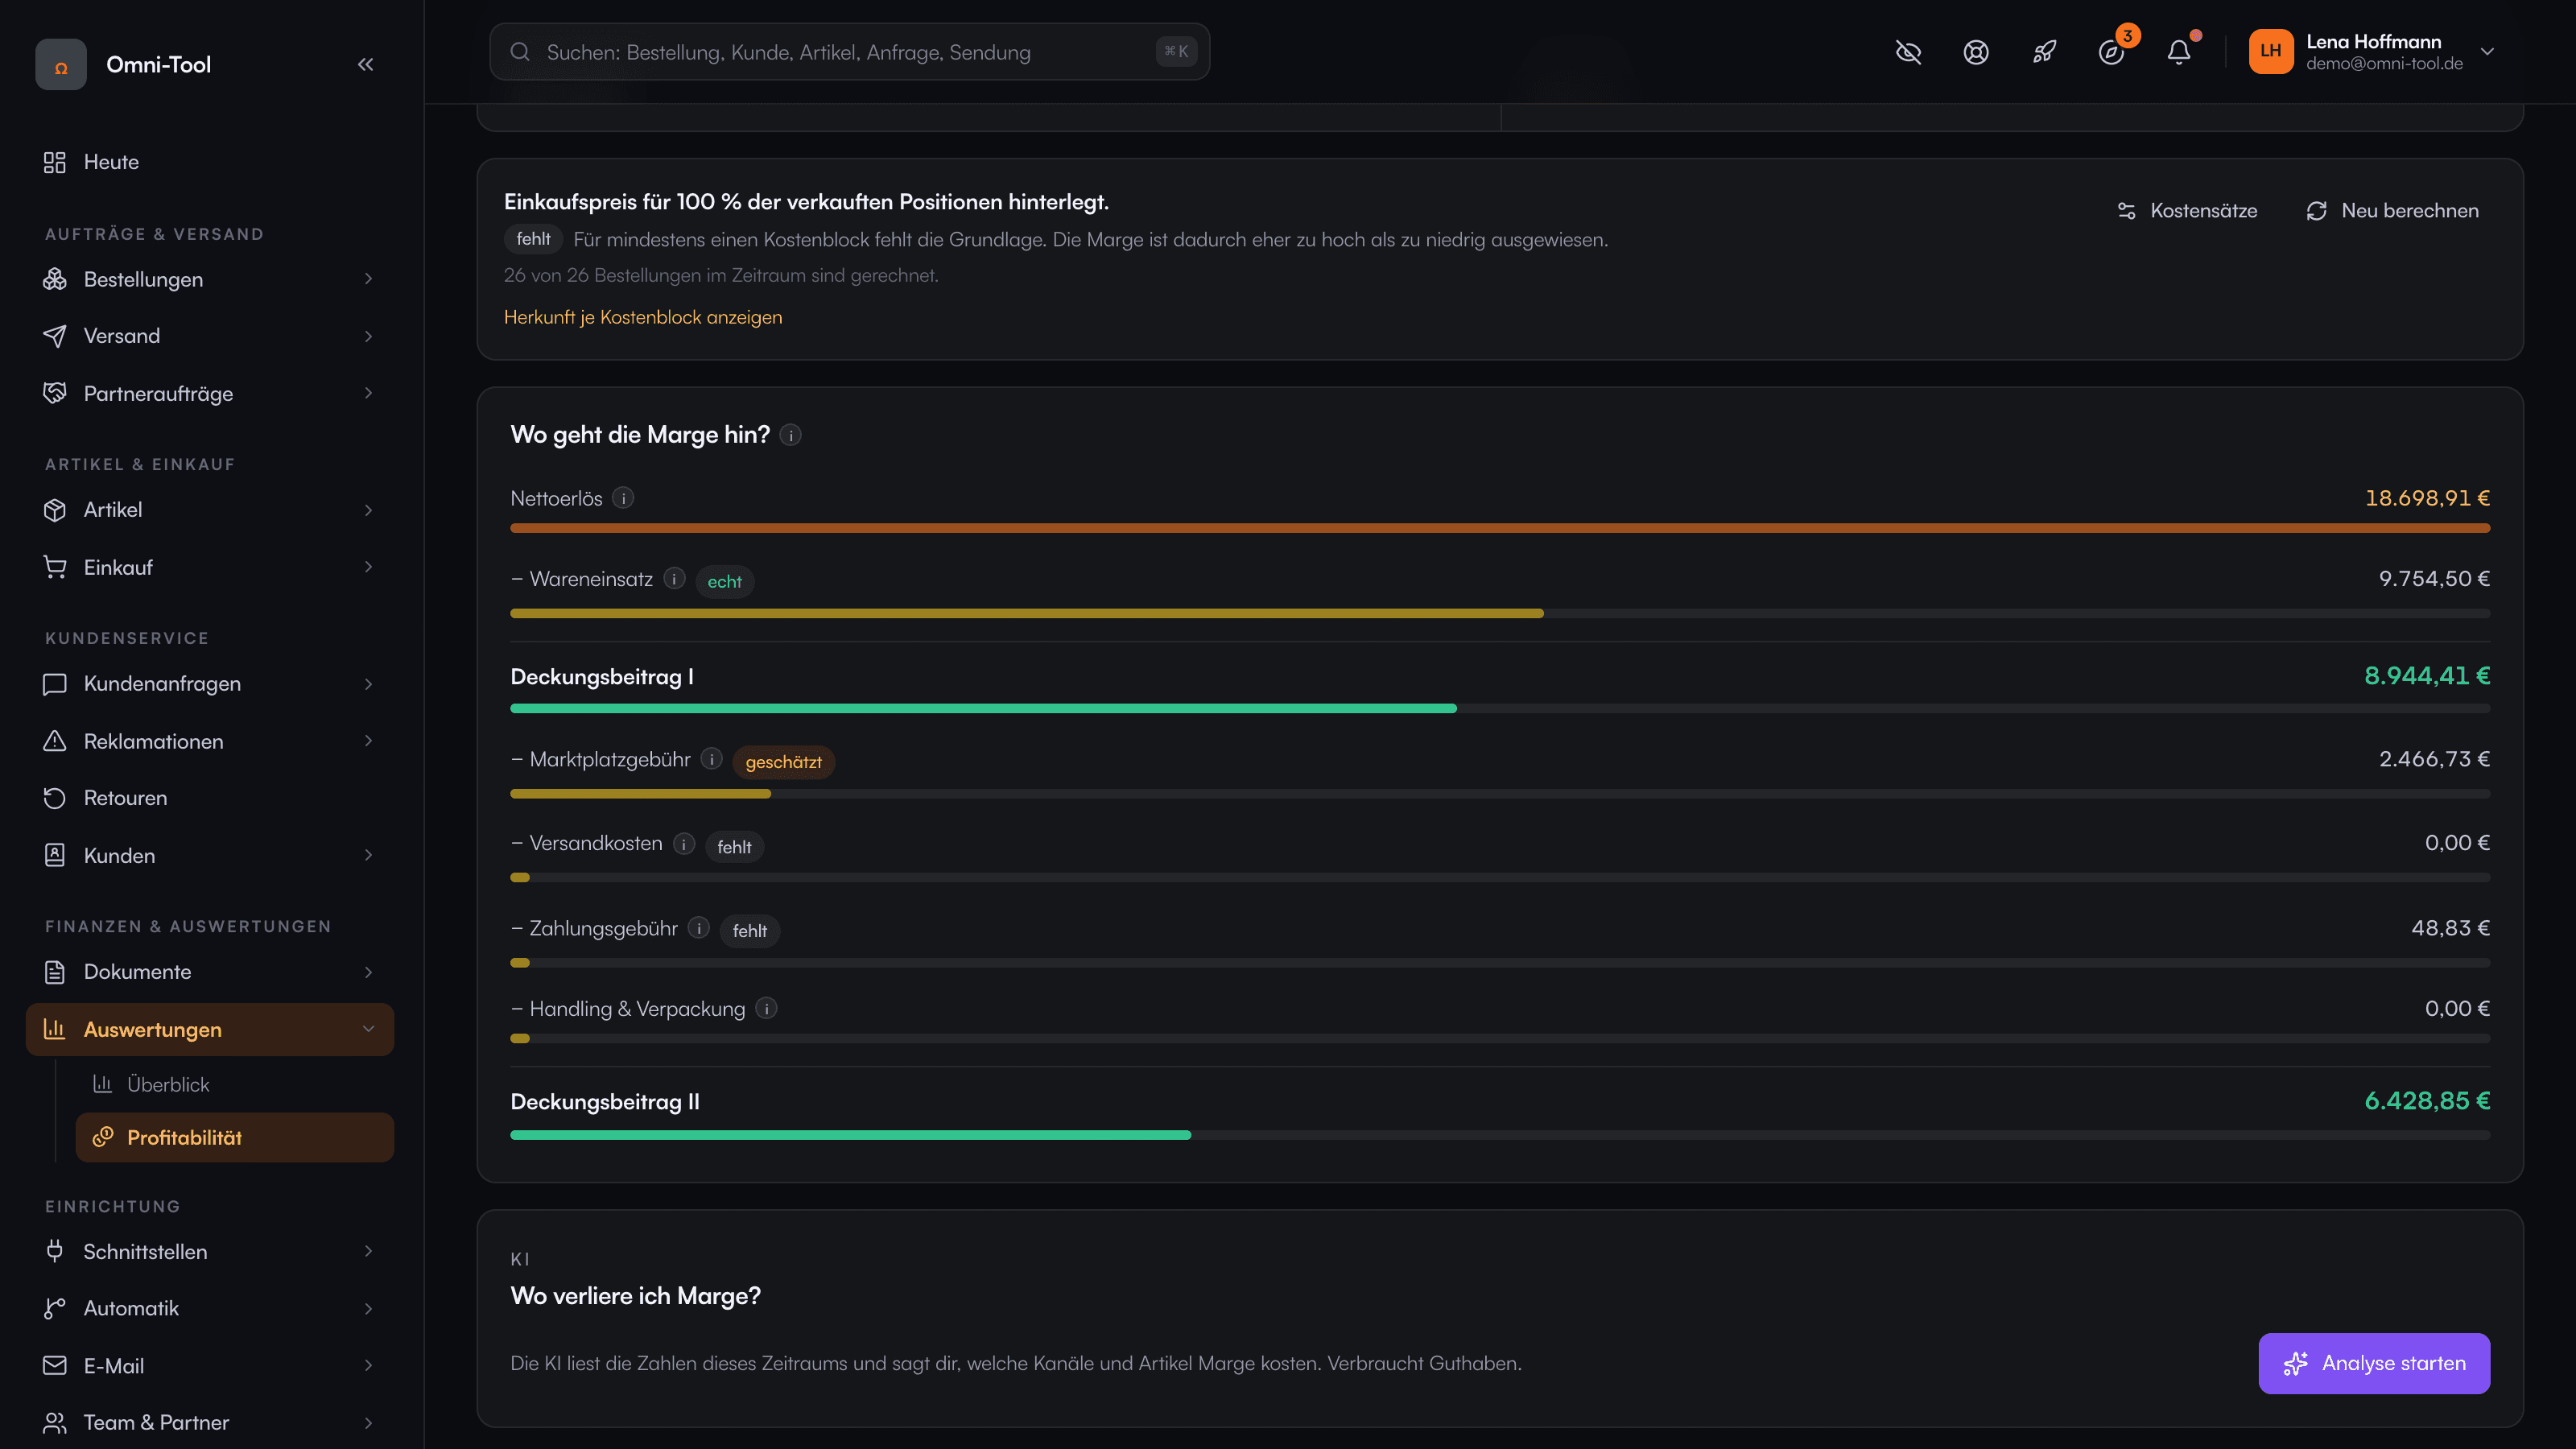
Task: Click the echt badge on Wareneinsatz
Action: pyautogui.click(x=724, y=582)
